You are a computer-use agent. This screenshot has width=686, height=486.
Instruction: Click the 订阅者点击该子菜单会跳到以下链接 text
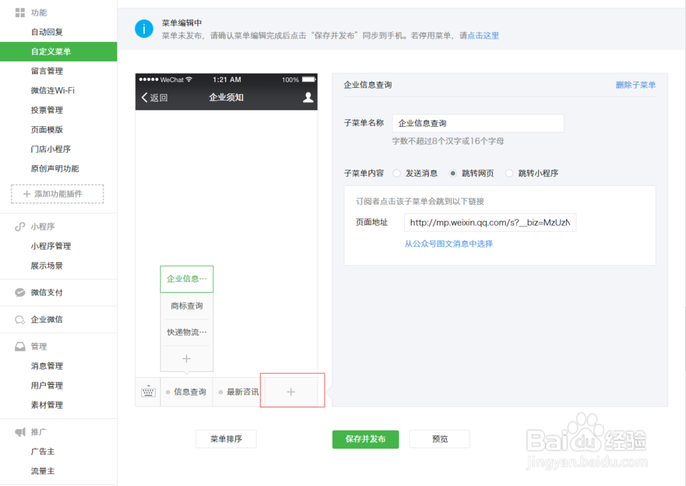420,202
